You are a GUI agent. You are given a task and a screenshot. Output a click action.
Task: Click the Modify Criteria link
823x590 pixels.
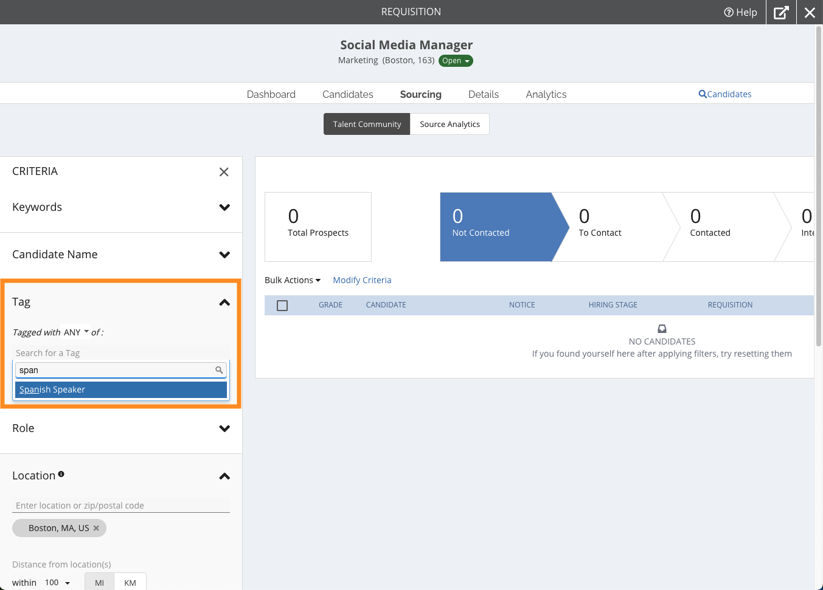click(x=362, y=280)
